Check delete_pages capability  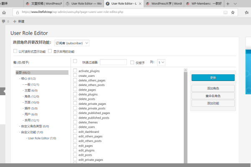[75, 89]
